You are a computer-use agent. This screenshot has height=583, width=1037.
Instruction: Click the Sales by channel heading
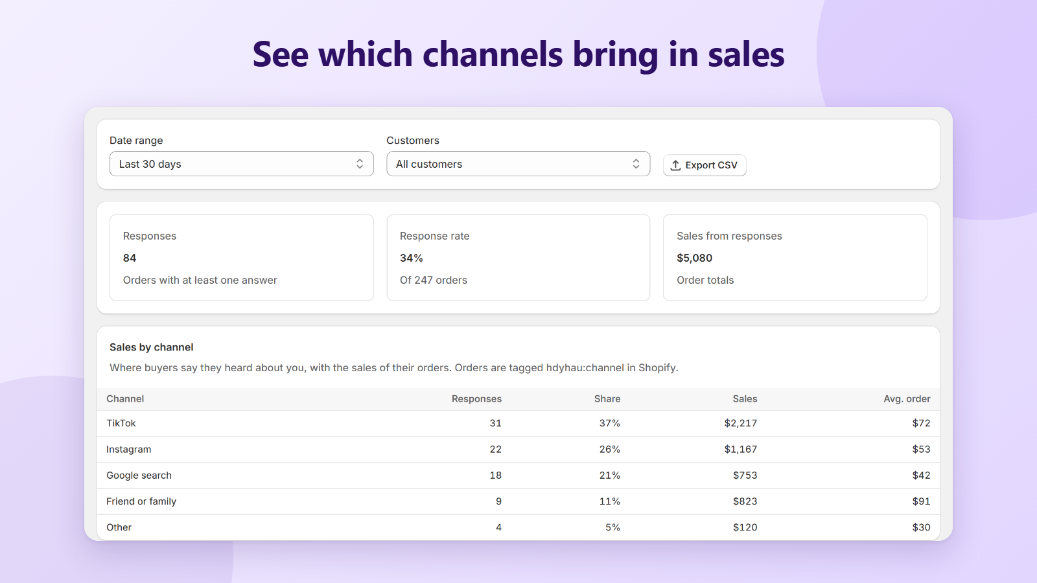pyautogui.click(x=152, y=347)
